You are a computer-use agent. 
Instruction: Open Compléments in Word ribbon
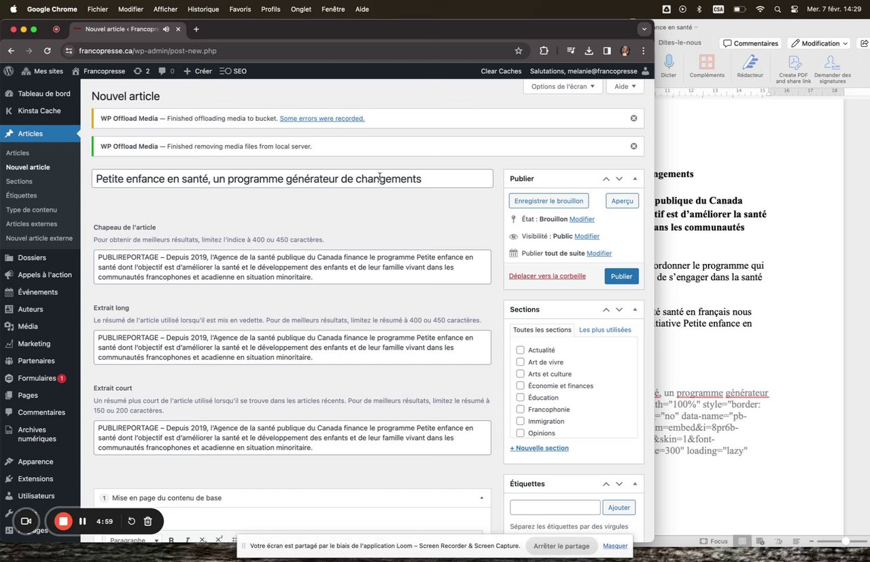click(x=707, y=67)
